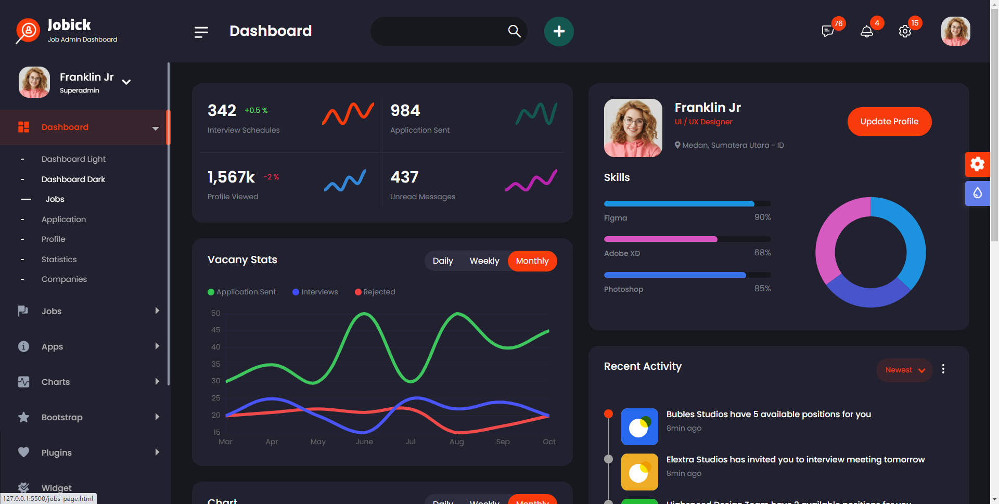
Task: Toggle Application Sent legend series
Action: click(x=242, y=292)
